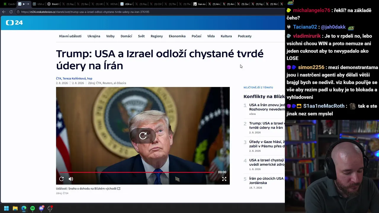Click username vladimirurik in chat
The height and width of the screenshot is (213, 379).
[x=307, y=36]
